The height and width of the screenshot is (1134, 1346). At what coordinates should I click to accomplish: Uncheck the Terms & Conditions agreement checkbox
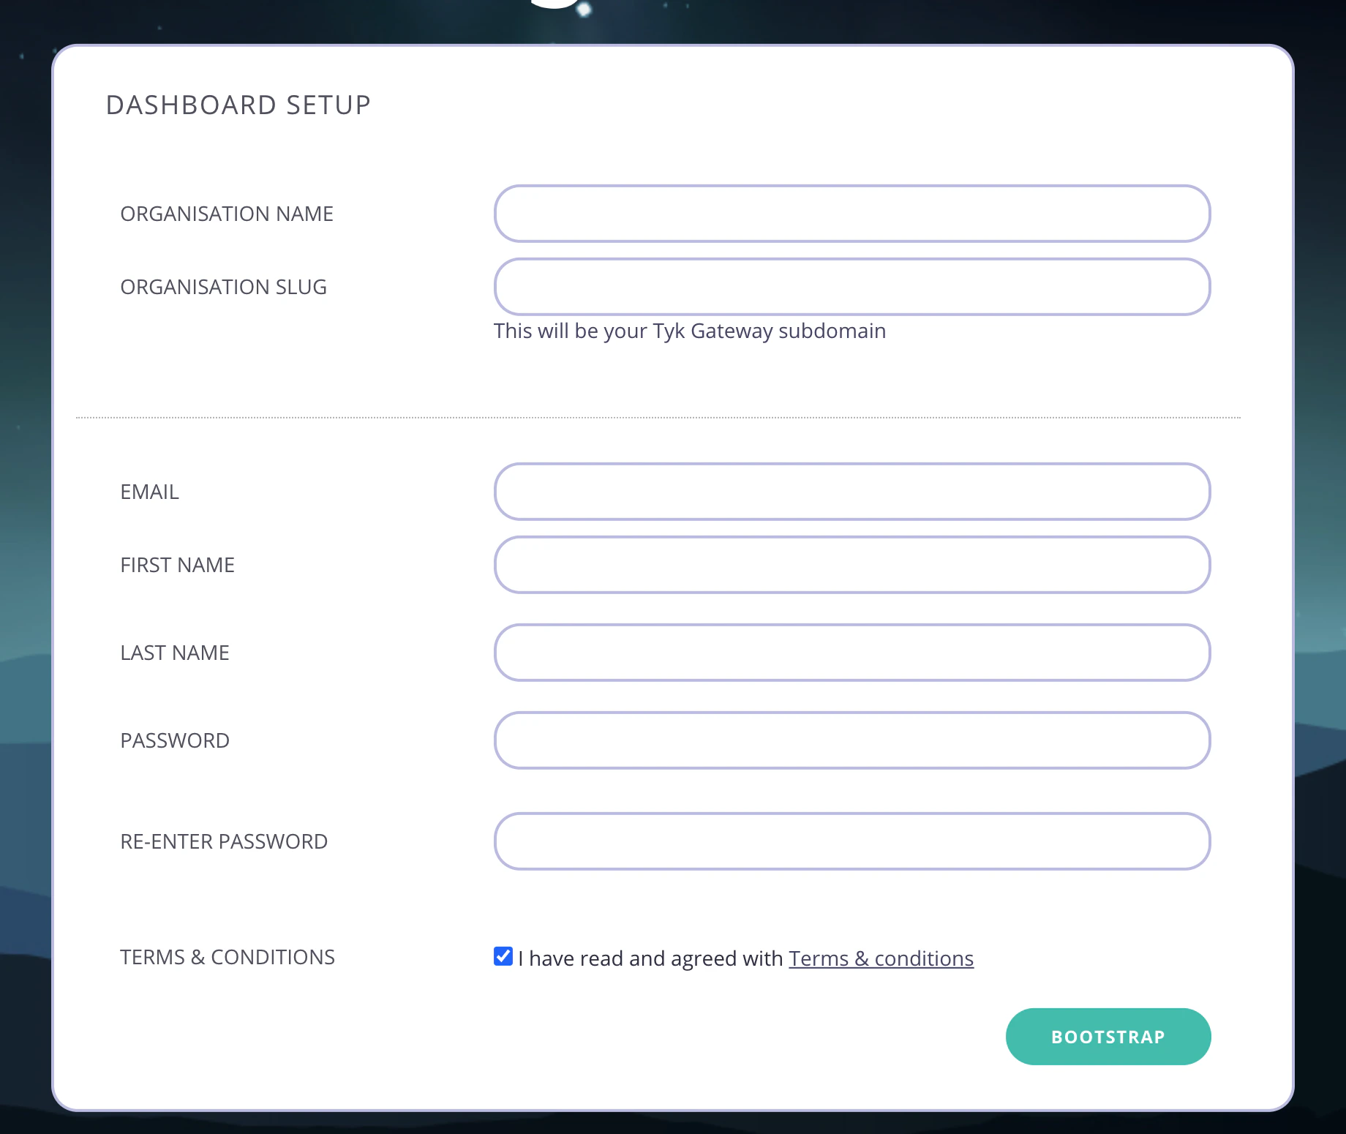pos(502,955)
